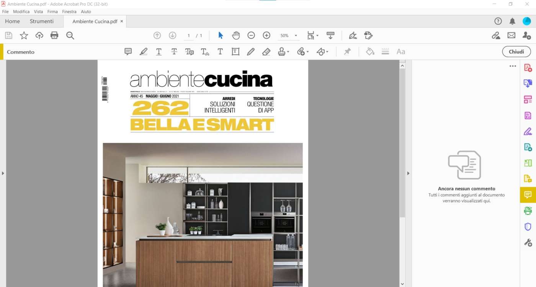
Task: Open the Modifica menu
Action: (21, 11)
